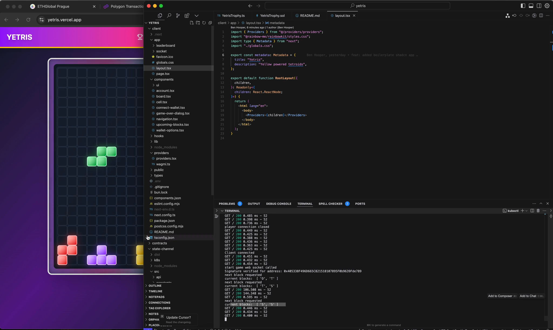Split the terminal pane
Image resolution: width=553 pixels, height=330 pixels.
coord(532,211)
